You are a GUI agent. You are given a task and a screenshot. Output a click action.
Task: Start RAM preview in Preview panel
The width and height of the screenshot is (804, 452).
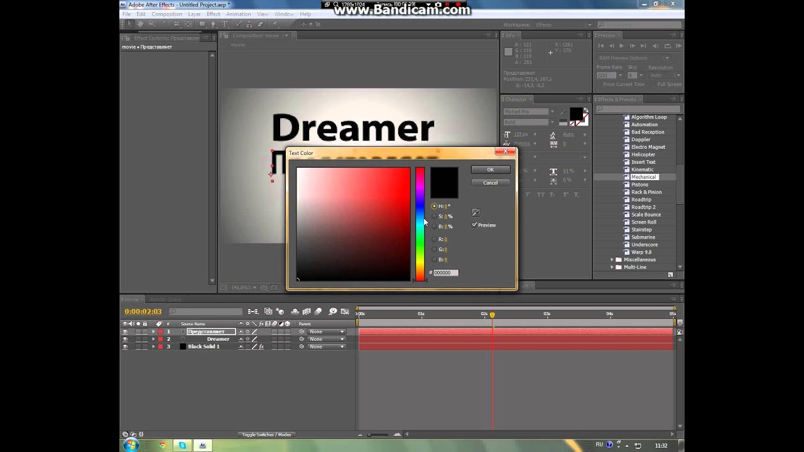point(678,46)
